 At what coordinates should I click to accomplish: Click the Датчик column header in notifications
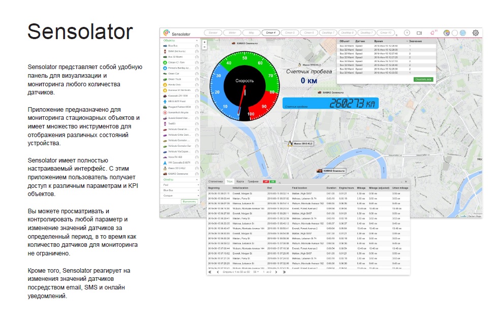click(x=360, y=41)
